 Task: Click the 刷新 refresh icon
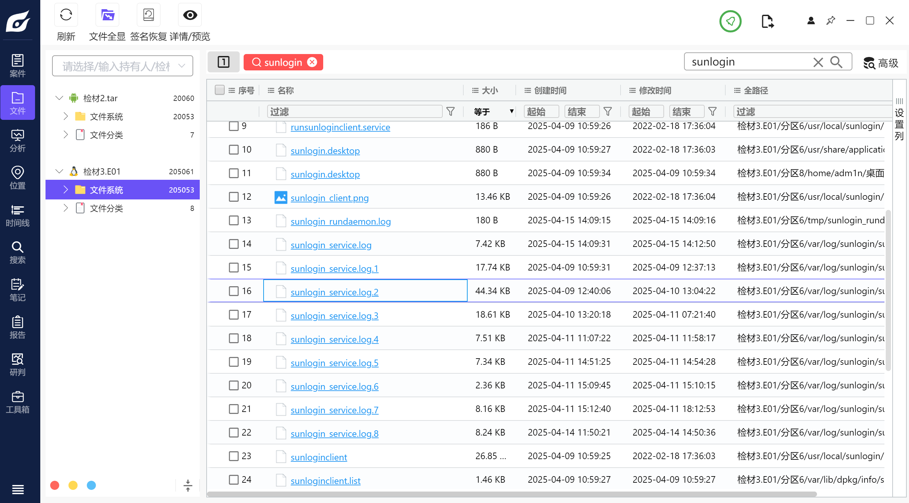tap(66, 15)
